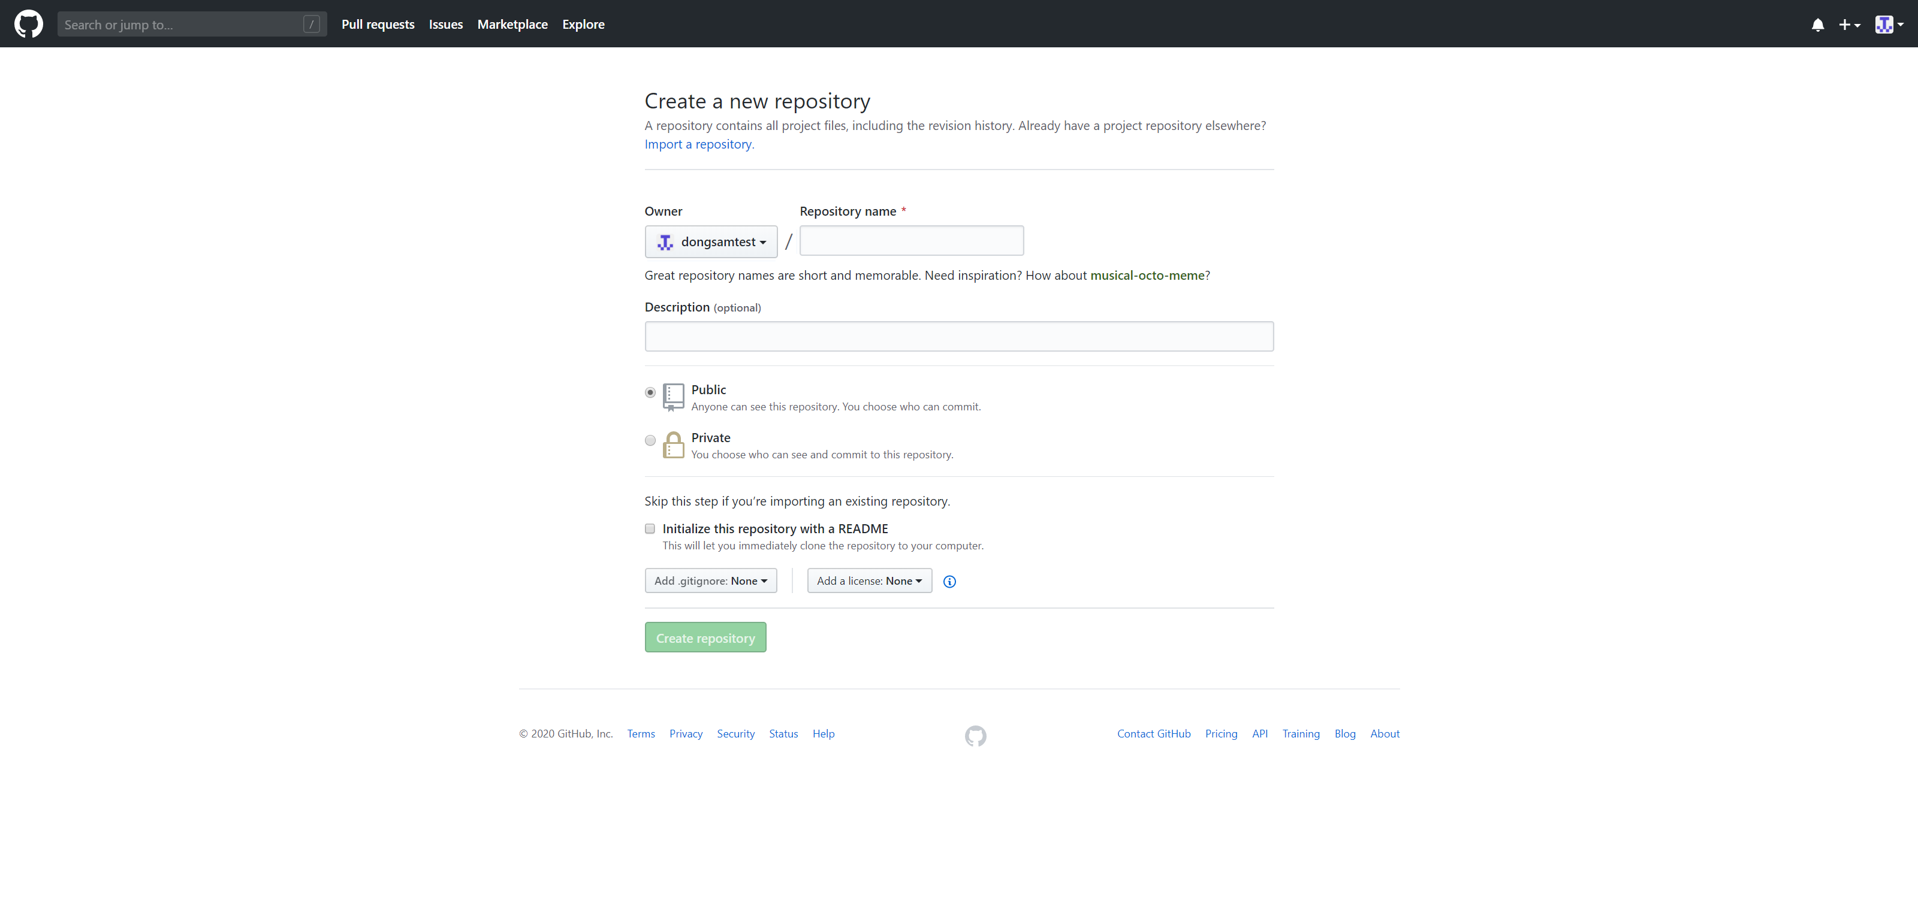The width and height of the screenshot is (1918, 907).
Task: Expand the owner dongsamtest dropdown
Action: (x=711, y=242)
